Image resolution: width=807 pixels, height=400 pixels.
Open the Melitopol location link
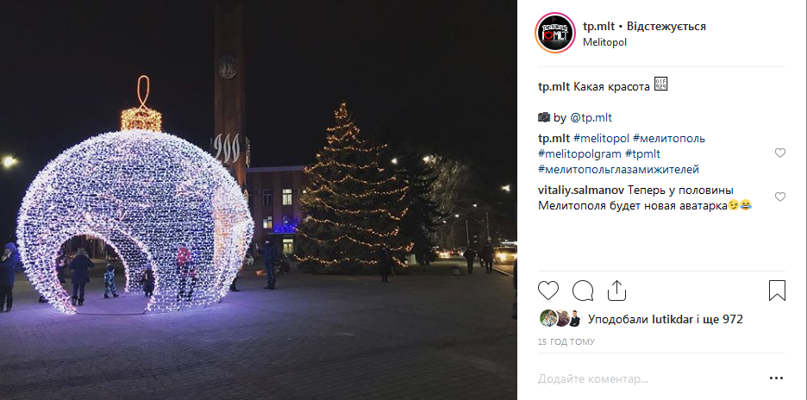[x=604, y=42]
